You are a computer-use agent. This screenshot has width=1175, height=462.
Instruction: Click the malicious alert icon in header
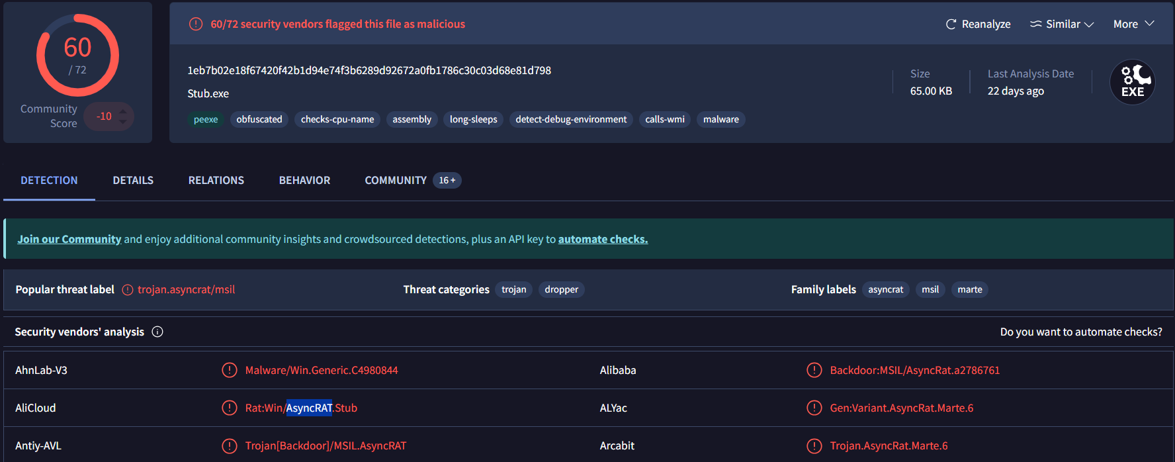point(196,24)
